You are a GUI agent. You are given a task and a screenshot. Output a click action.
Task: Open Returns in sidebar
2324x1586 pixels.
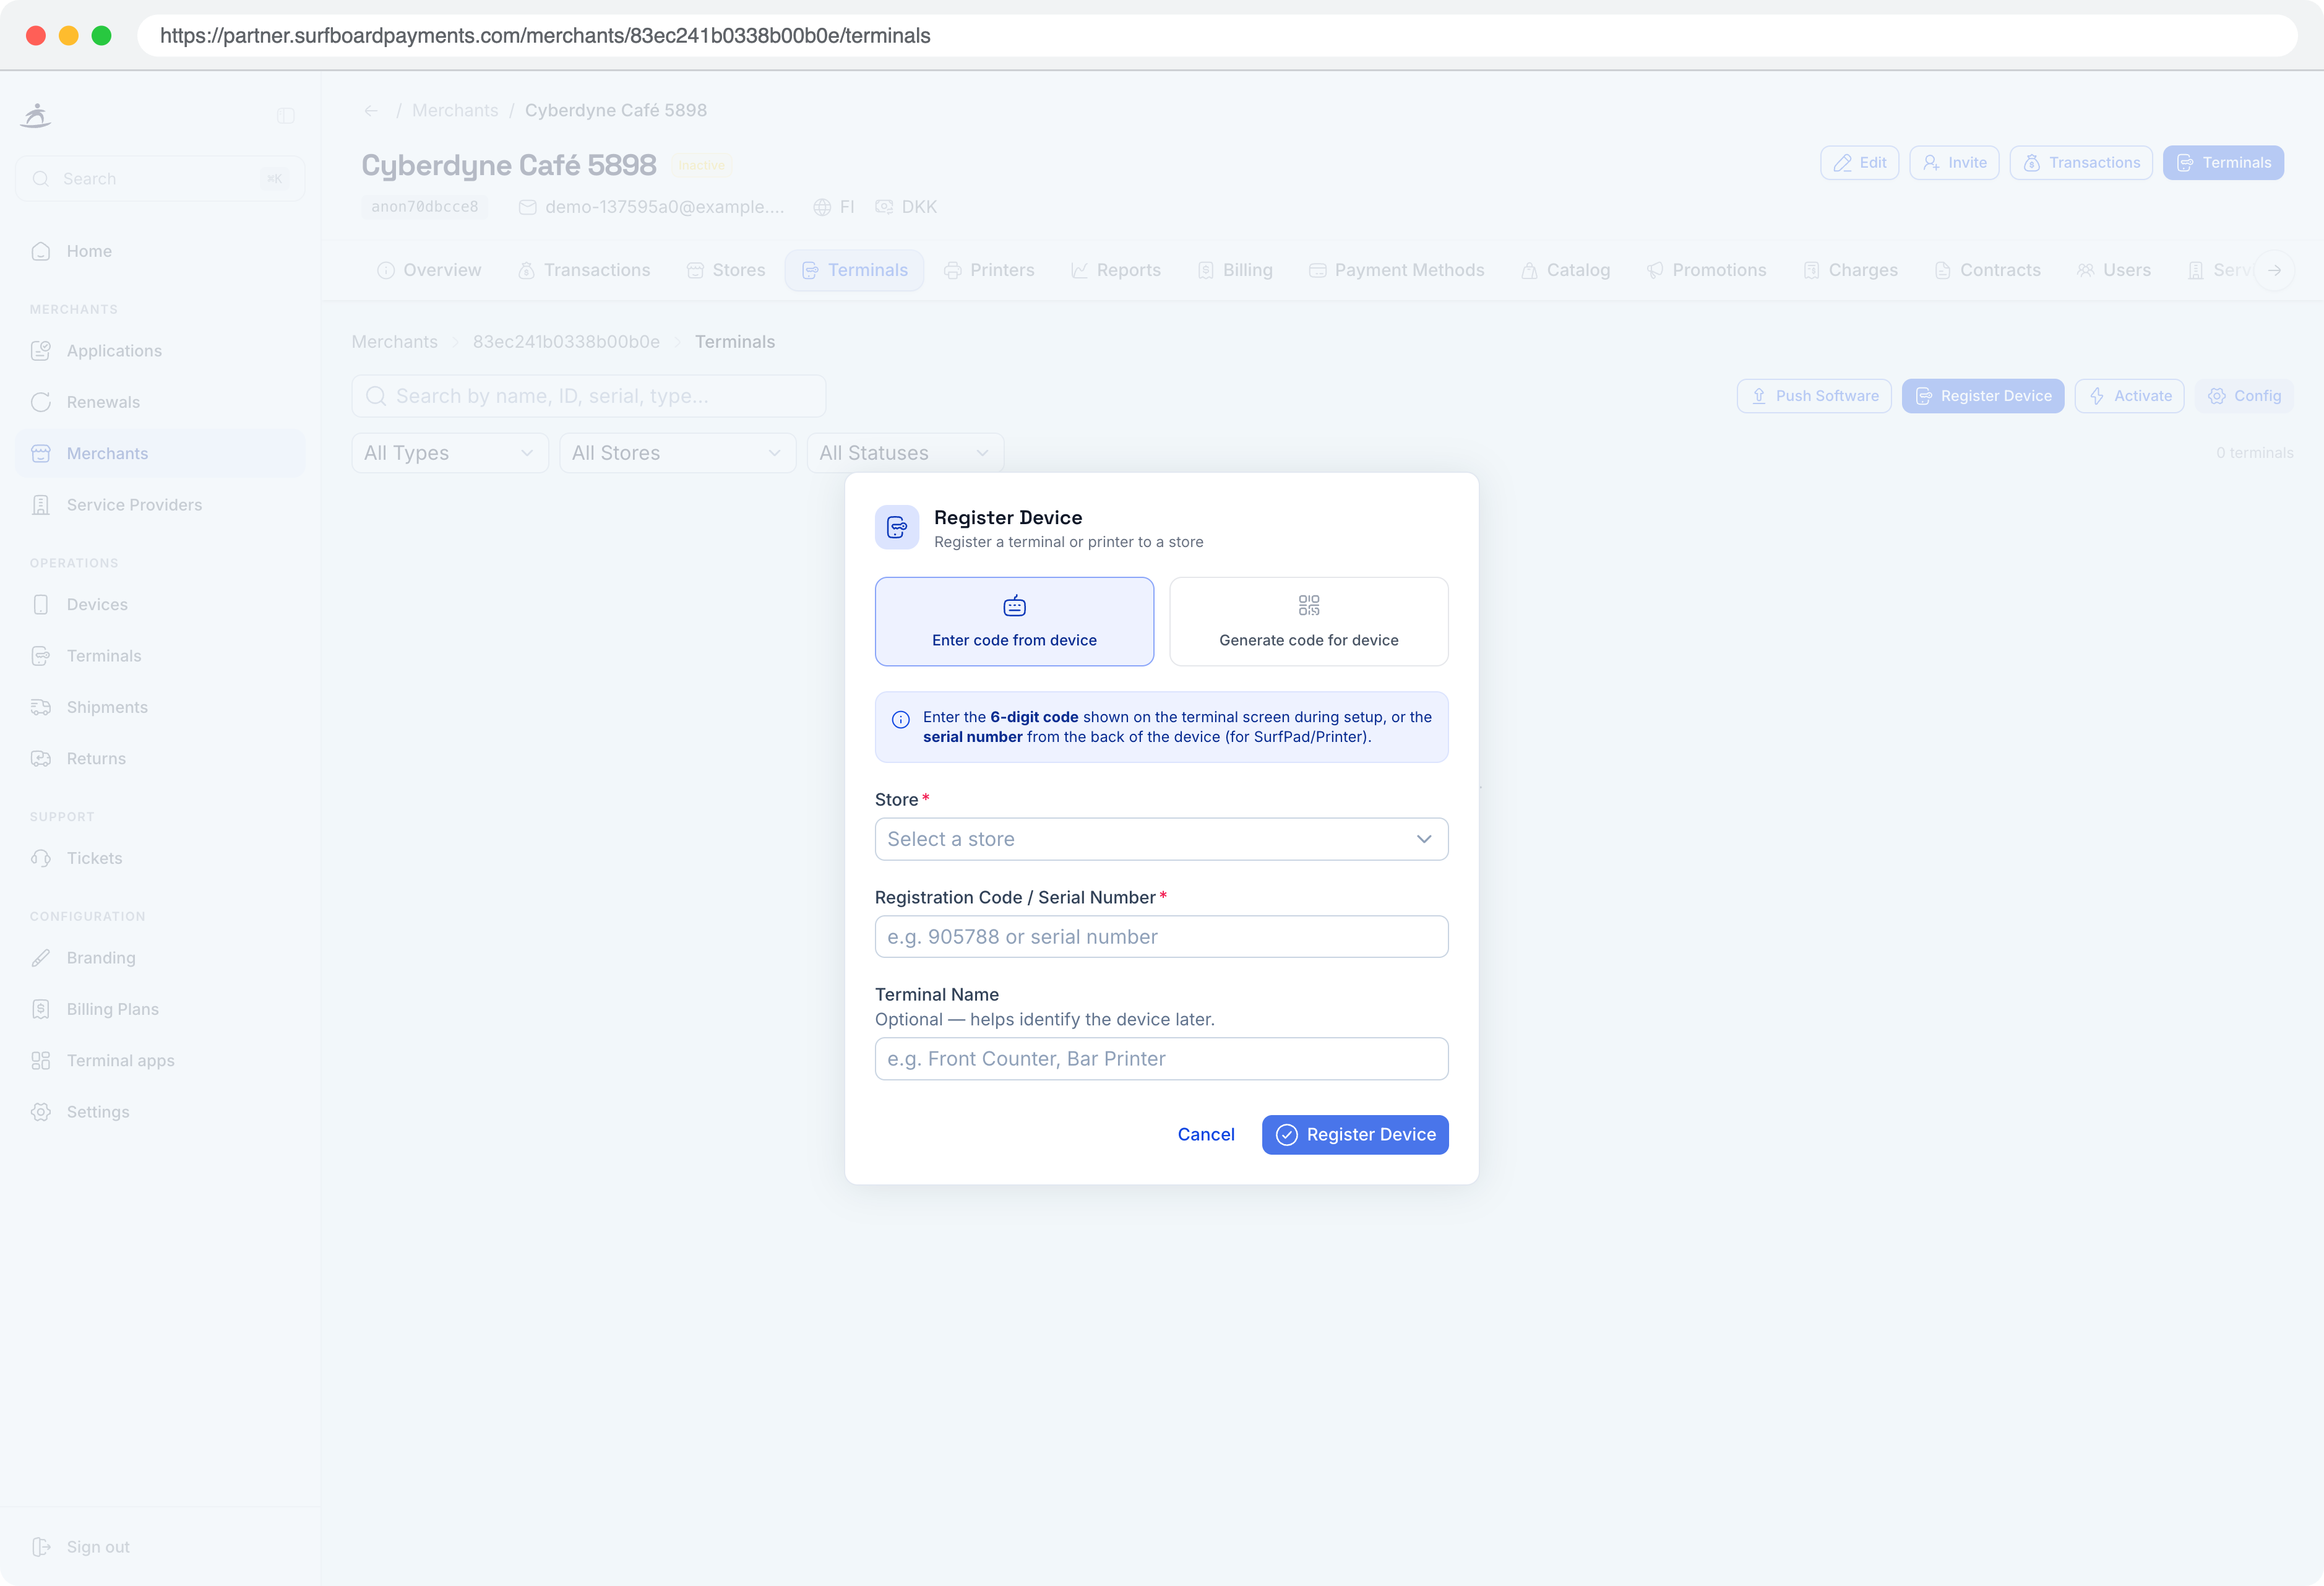(x=160, y=758)
